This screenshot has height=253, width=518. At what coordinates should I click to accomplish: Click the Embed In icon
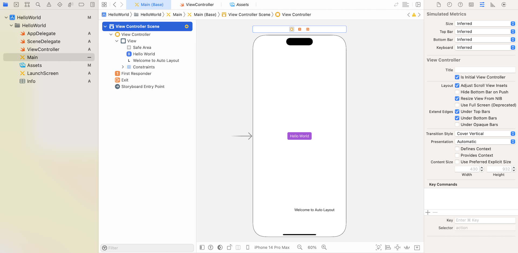tap(417, 247)
